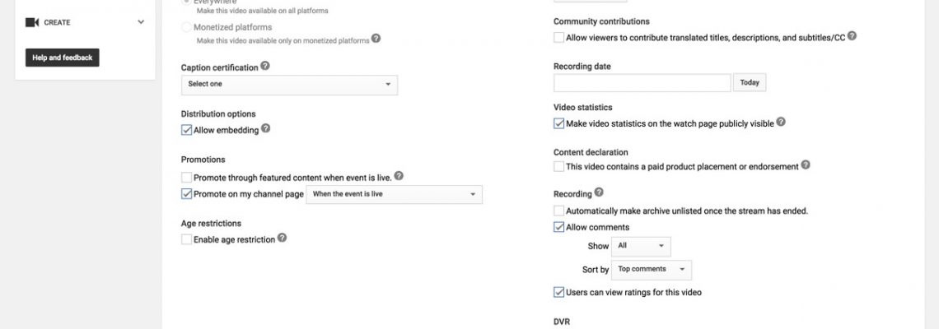This screenshot has height=329, width=939.
Task: Uncheck the Allow embedding checkbox
Action: [186, 130]
